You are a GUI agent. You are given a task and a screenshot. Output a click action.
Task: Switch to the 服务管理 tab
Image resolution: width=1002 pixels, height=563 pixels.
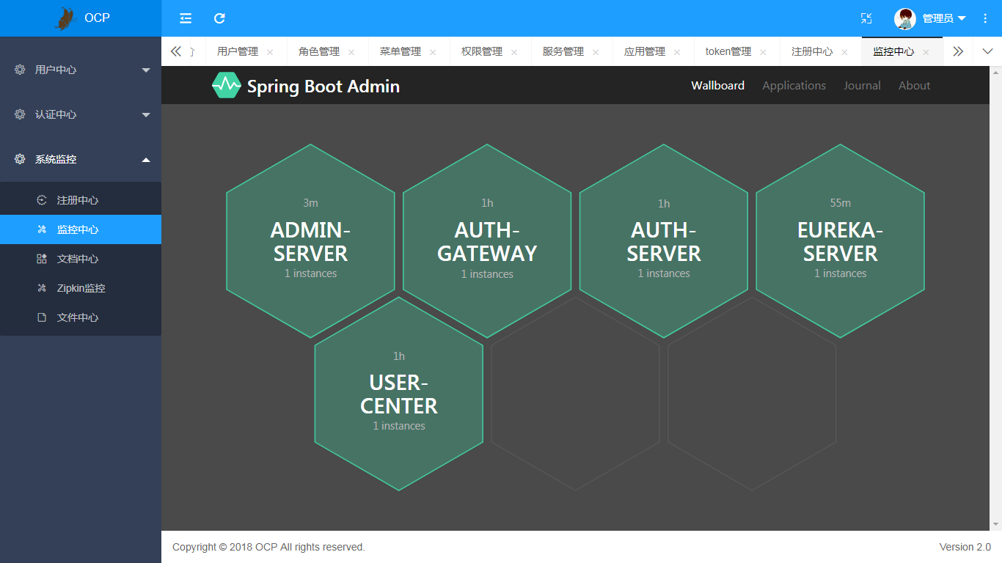pos(563,52)
